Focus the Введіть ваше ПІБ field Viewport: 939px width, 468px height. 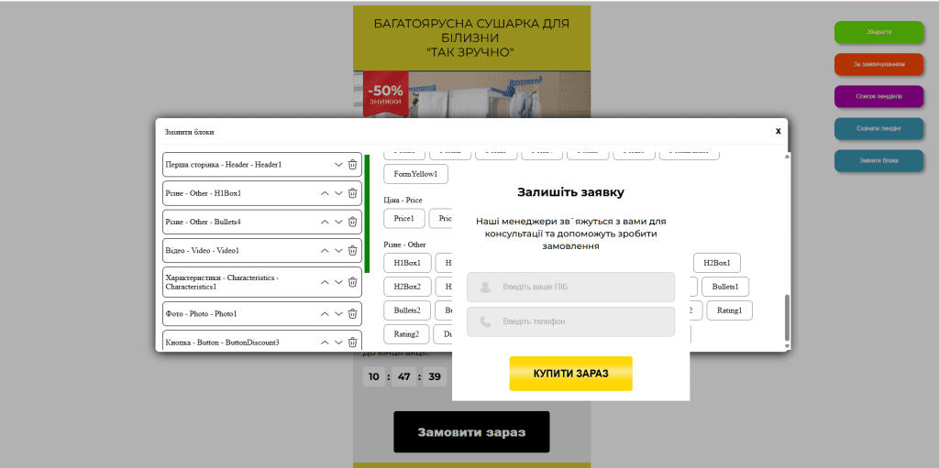tap(570, 288)
